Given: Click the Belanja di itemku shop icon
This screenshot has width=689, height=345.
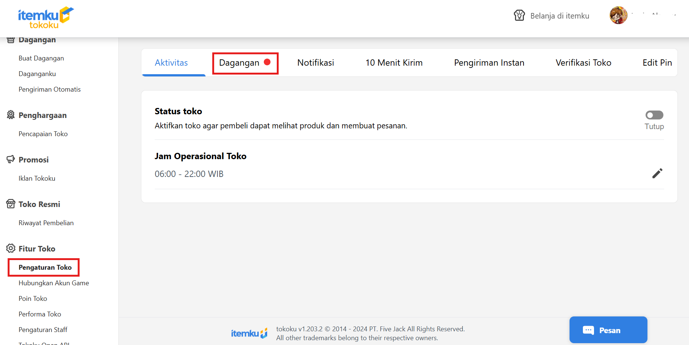Looking at the screenshot, I should pos(519,16).
